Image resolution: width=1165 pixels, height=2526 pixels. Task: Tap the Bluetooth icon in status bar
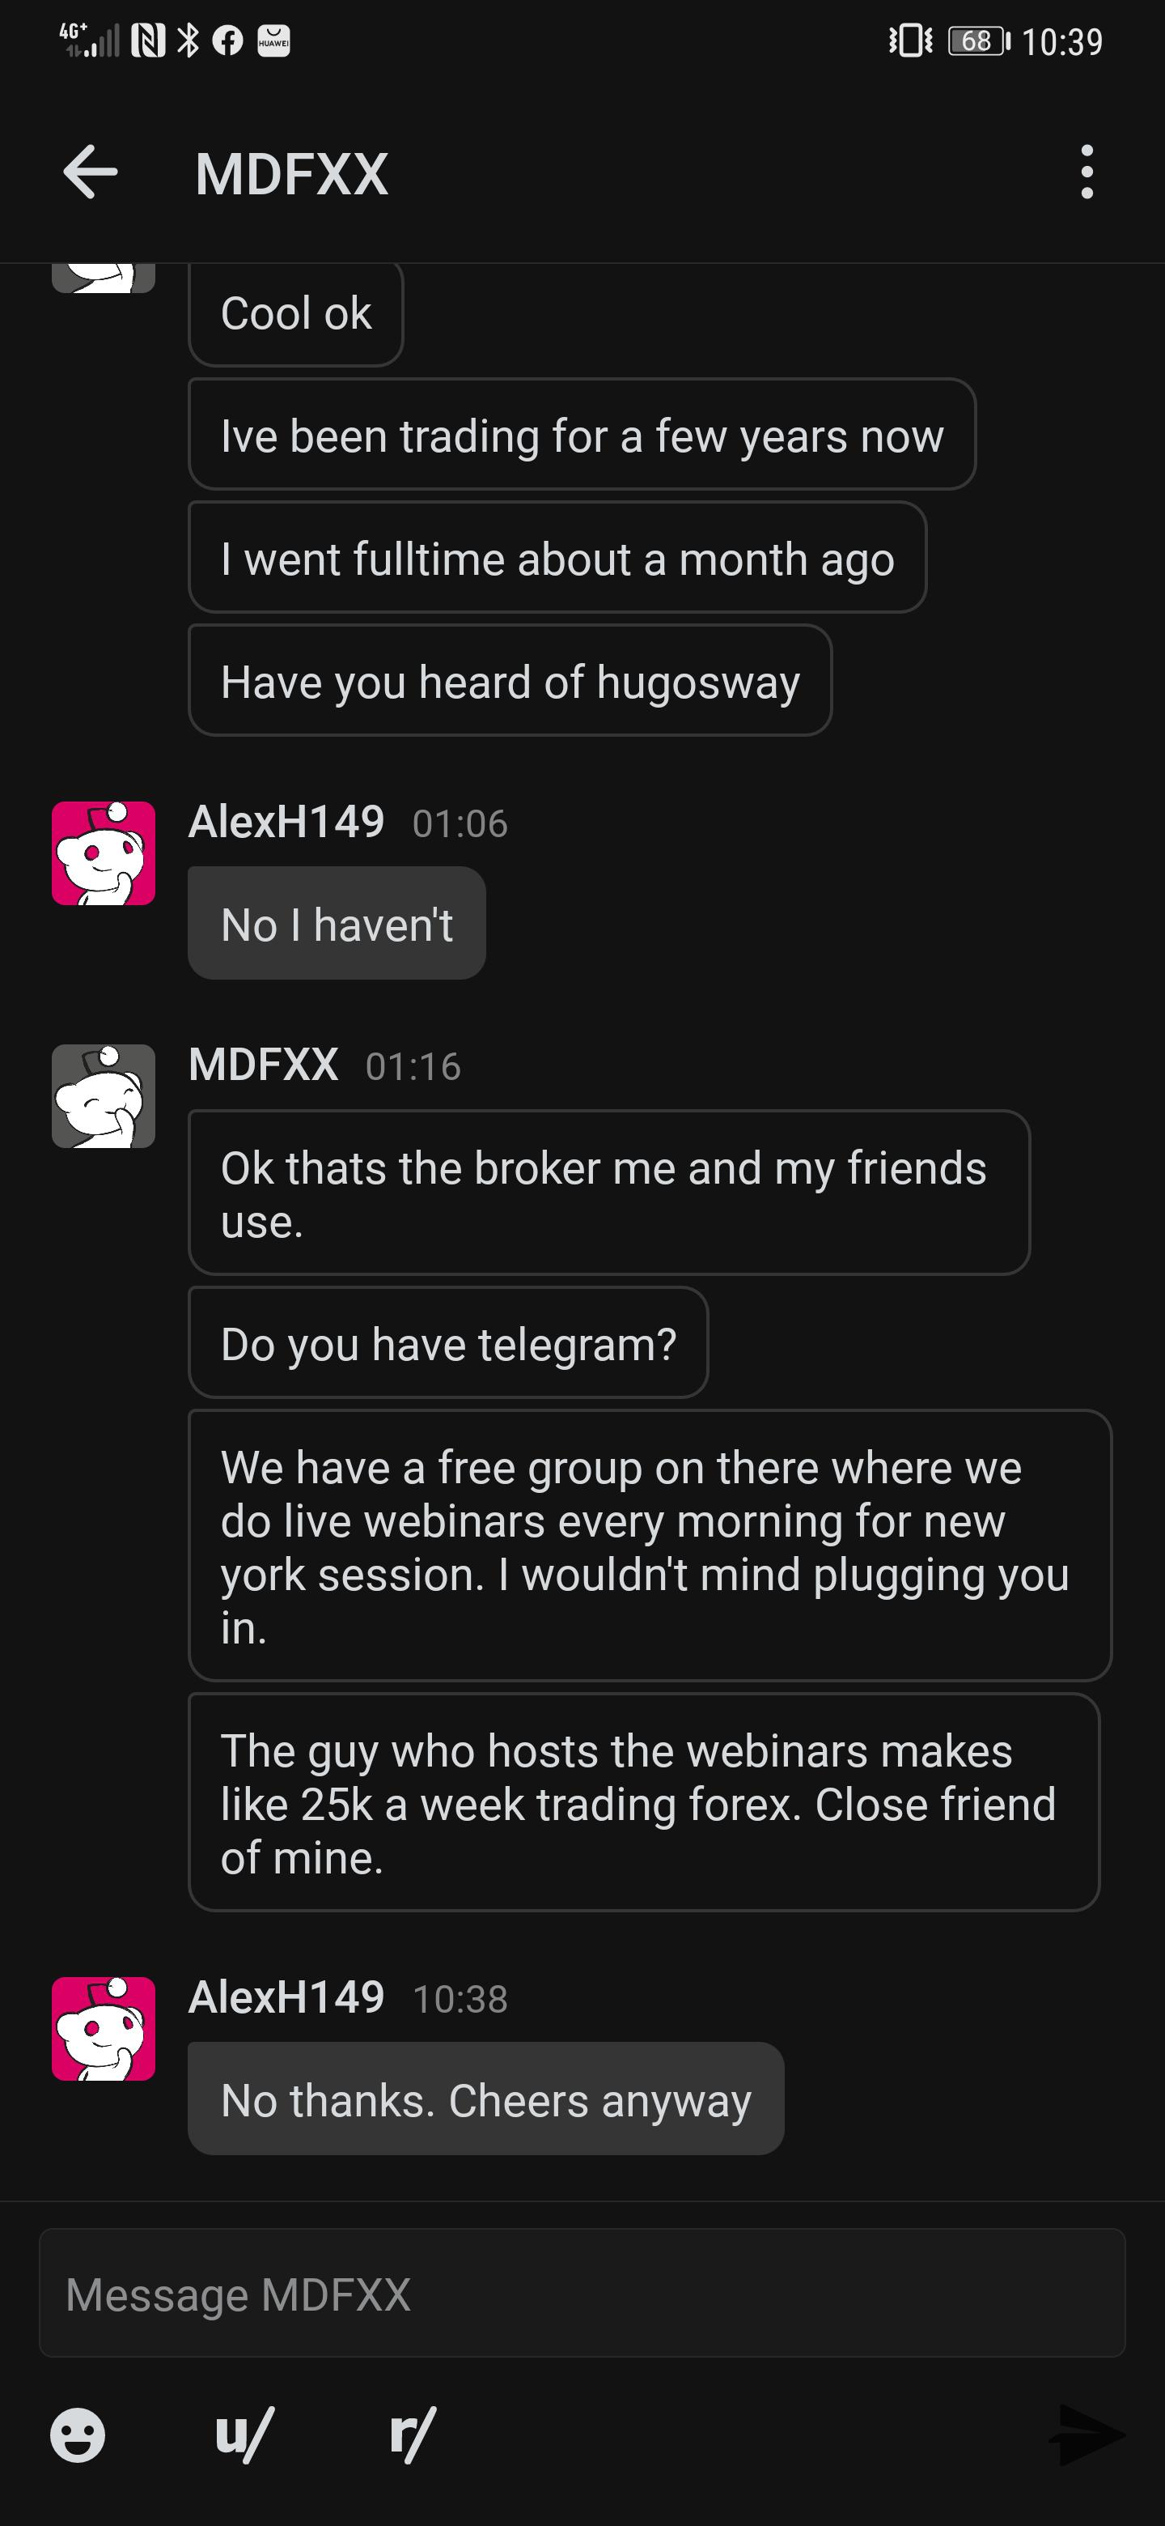pos(189,41)
